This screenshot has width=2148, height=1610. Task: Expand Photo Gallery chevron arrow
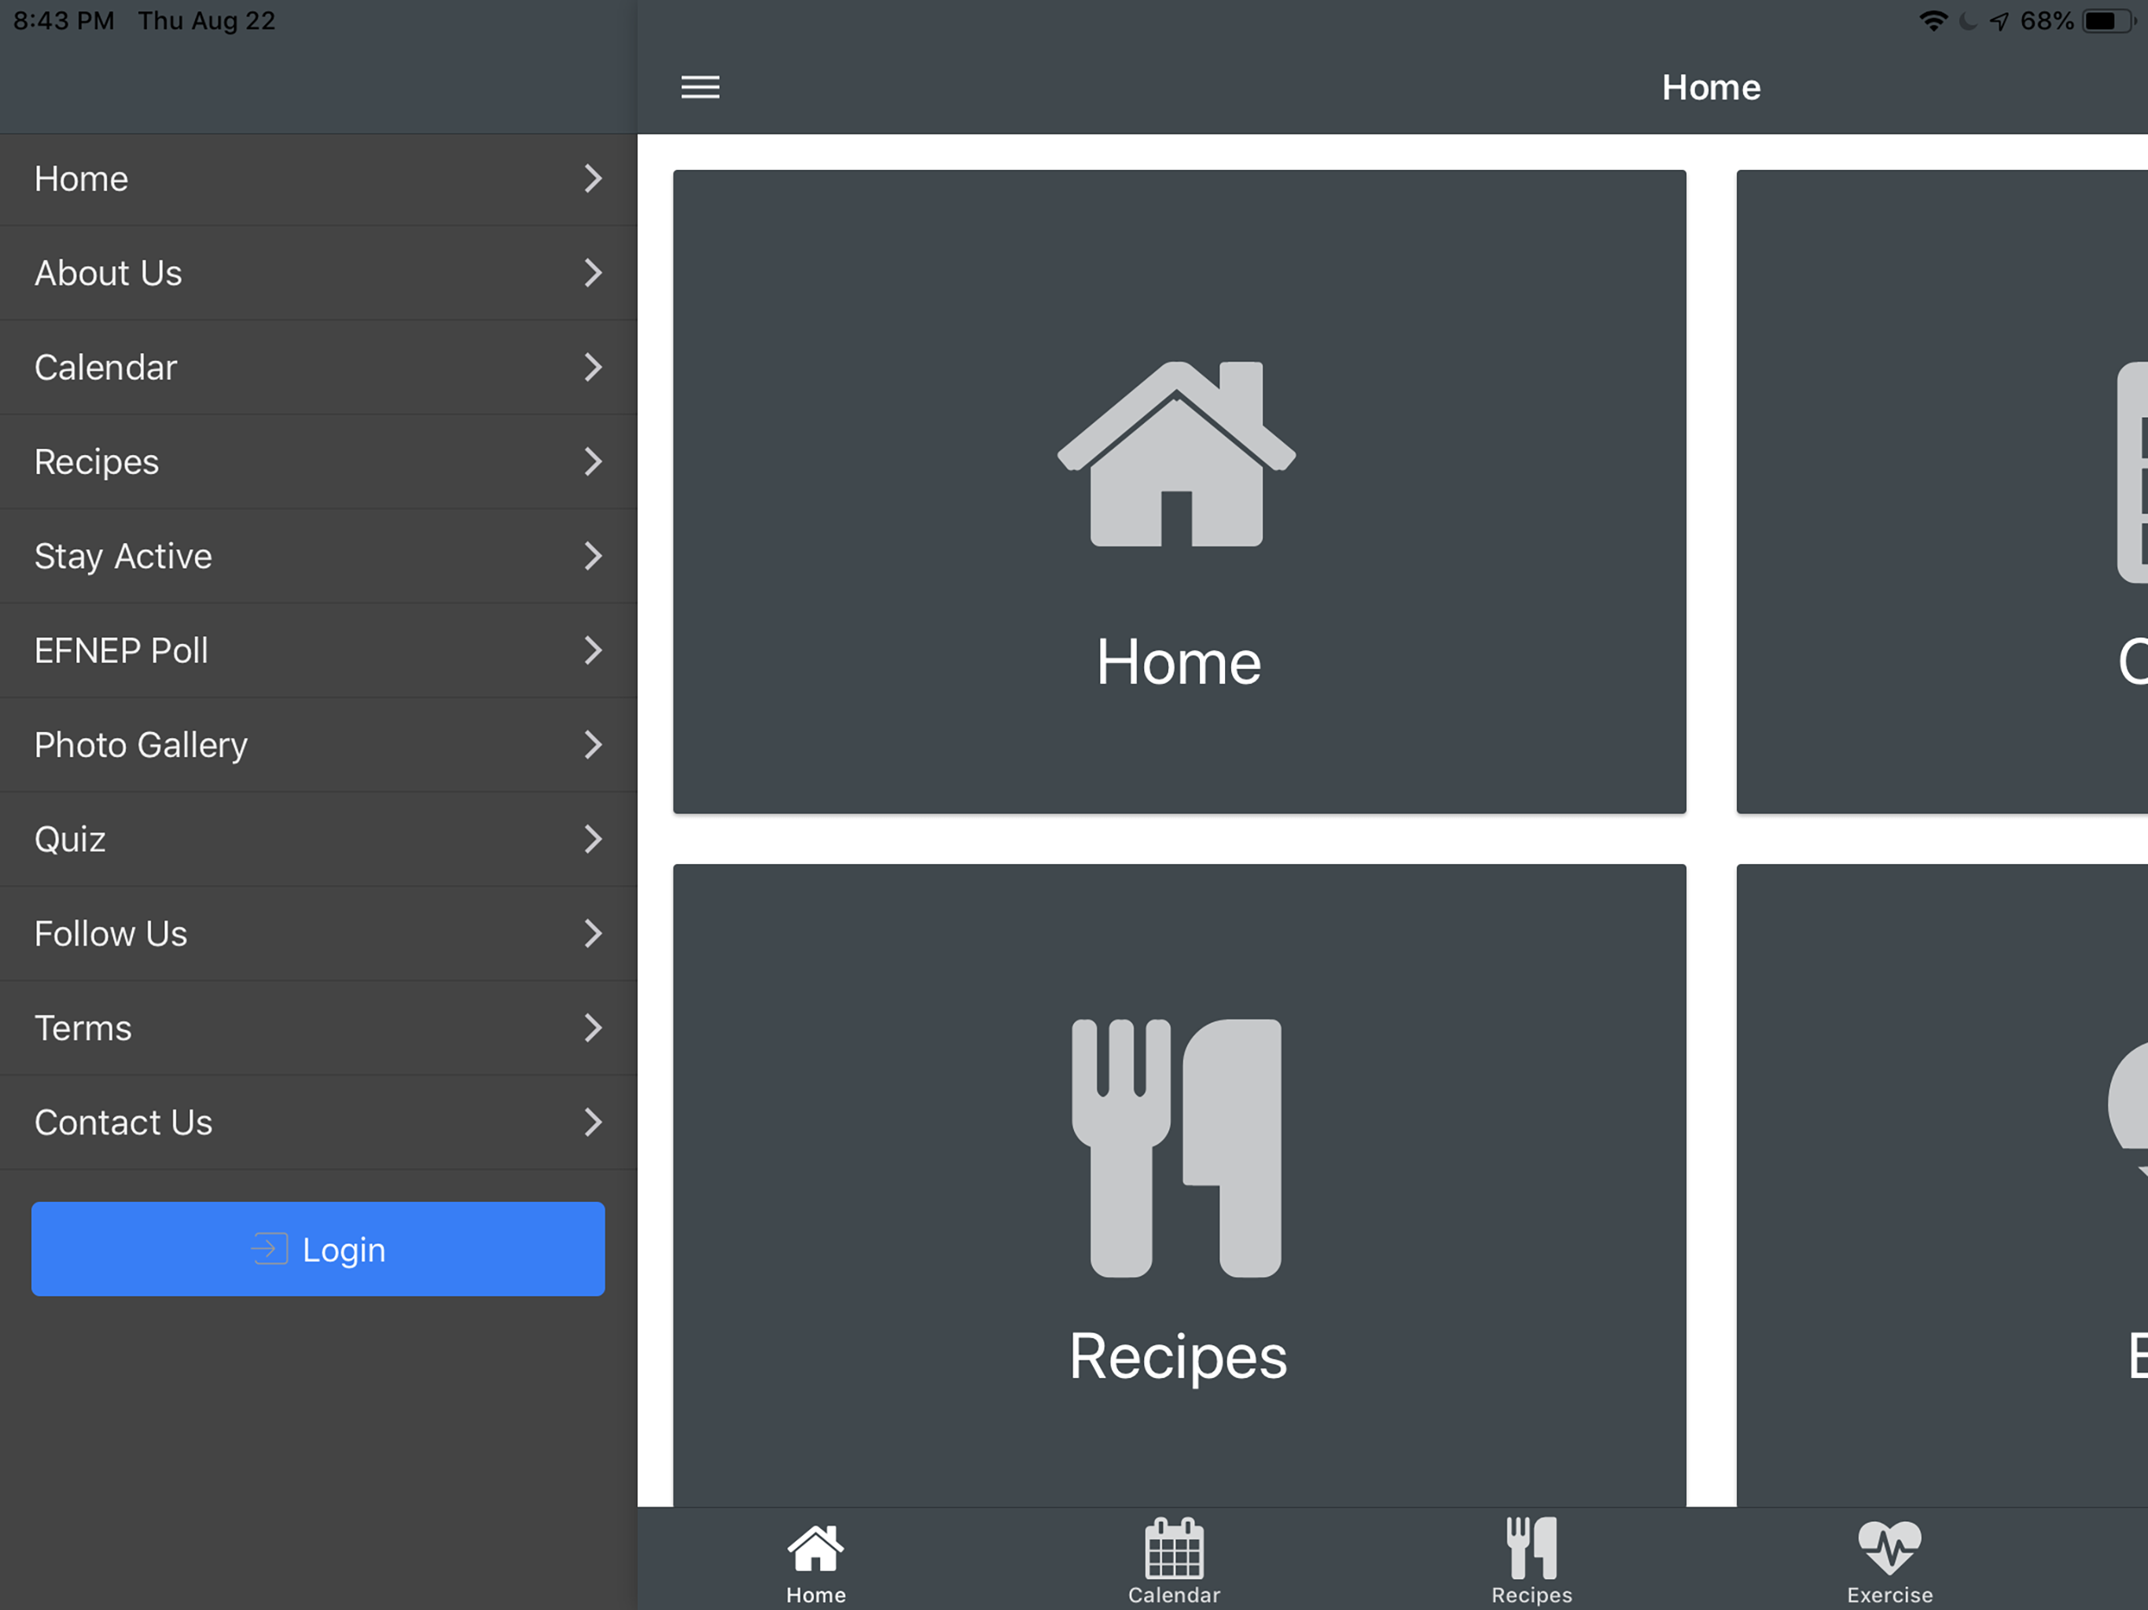pyautogui.click(x=594, y=744)
